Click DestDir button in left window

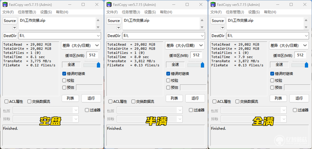(x=10, y=36)
